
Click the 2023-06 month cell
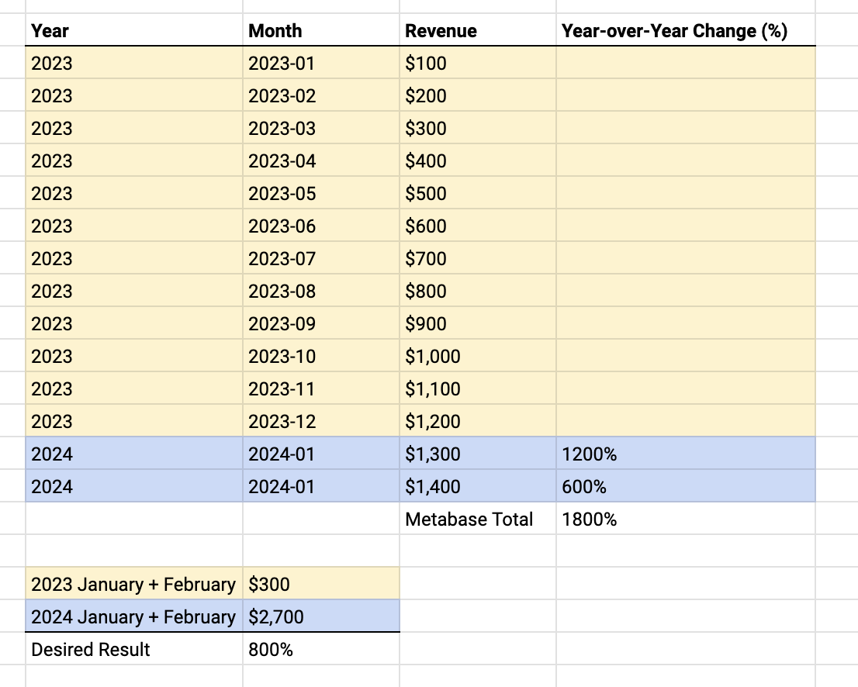[321, 226]
